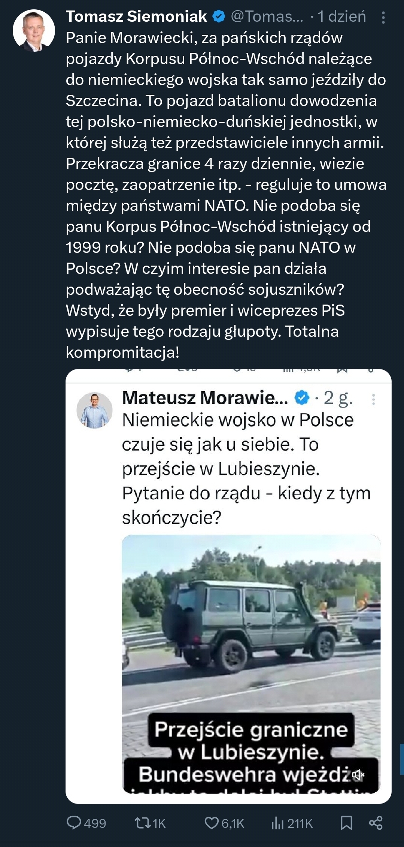
Task: Click the blue scroll indicator on right edge
Action: click(402, 759)
